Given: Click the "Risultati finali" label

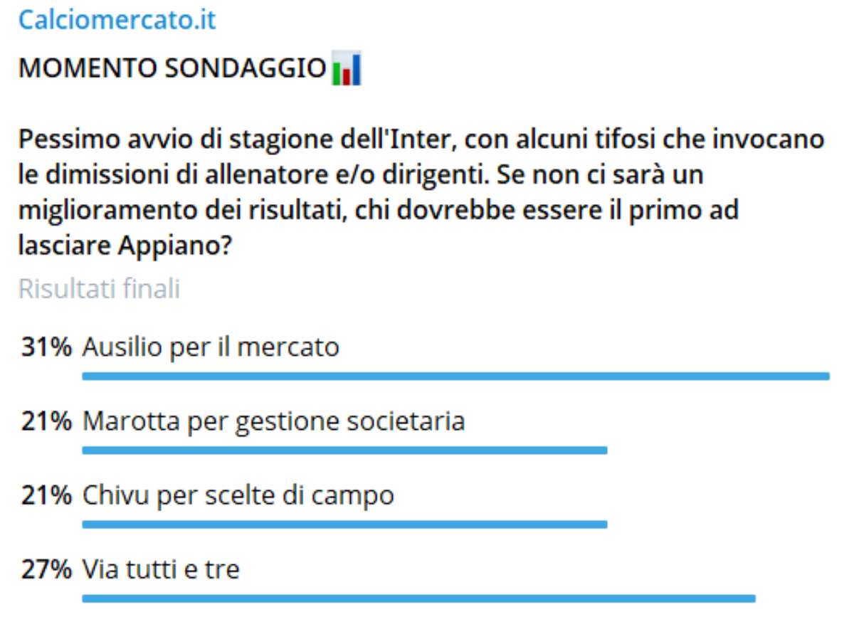Looking at the screenshot, I should click(x=99, y=289).
